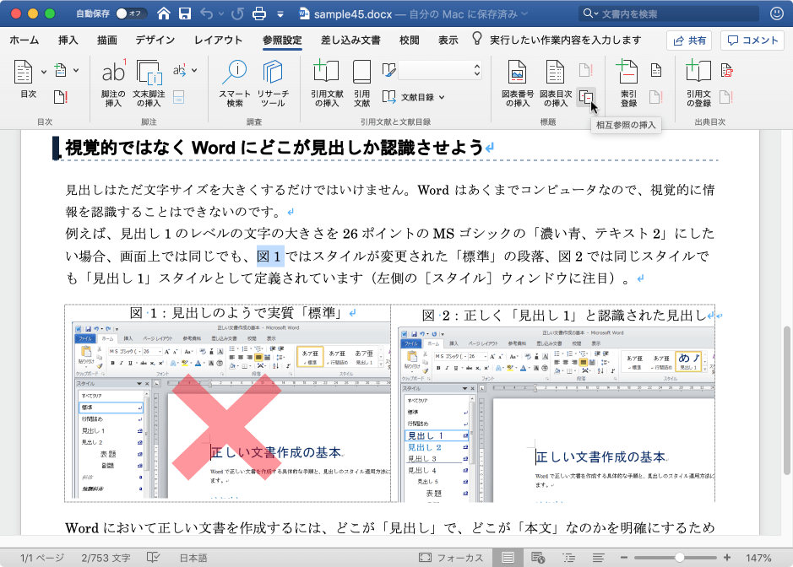Open the Undo history dropdown arrow

pyautogui.click(x=221, y=14)
